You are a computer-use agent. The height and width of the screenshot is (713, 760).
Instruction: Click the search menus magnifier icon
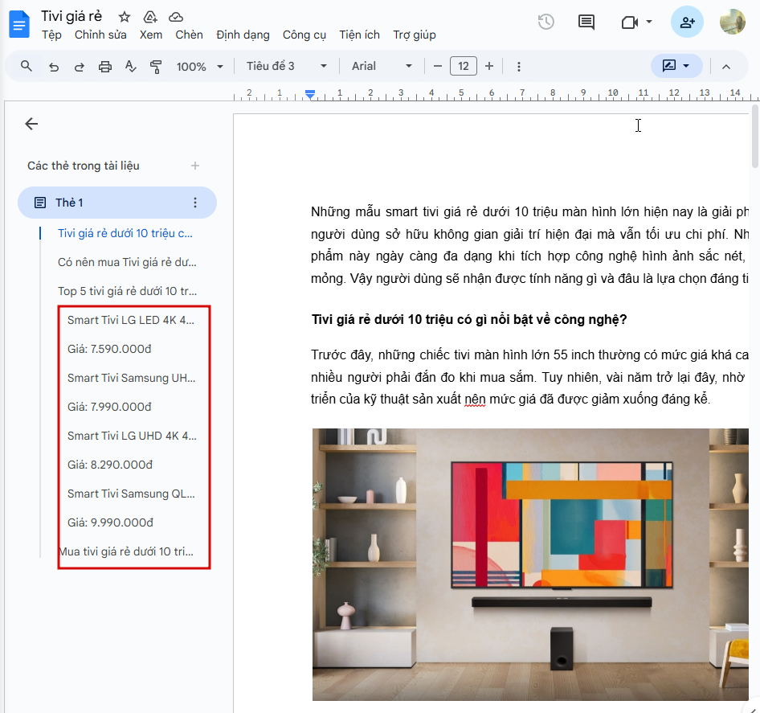pos(27,66)
